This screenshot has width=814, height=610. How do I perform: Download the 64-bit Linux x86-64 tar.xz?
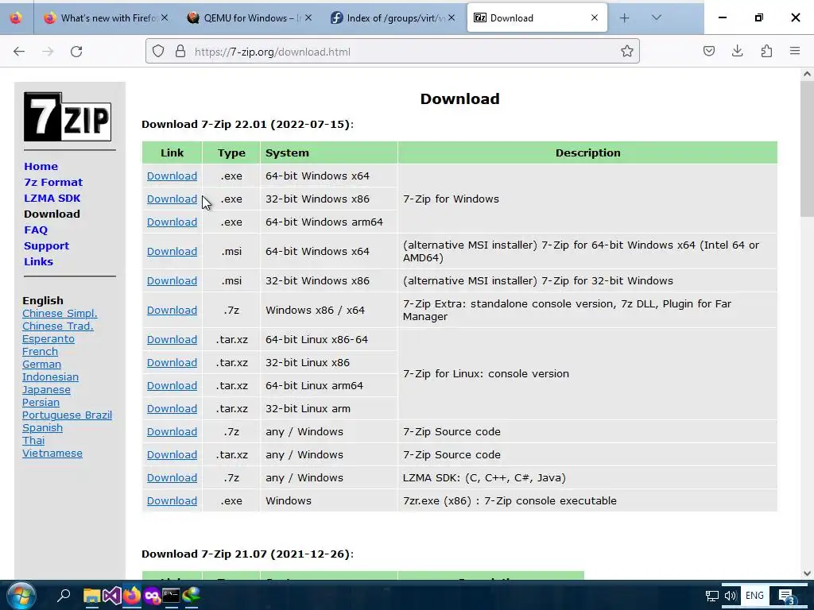coord(172,339)
